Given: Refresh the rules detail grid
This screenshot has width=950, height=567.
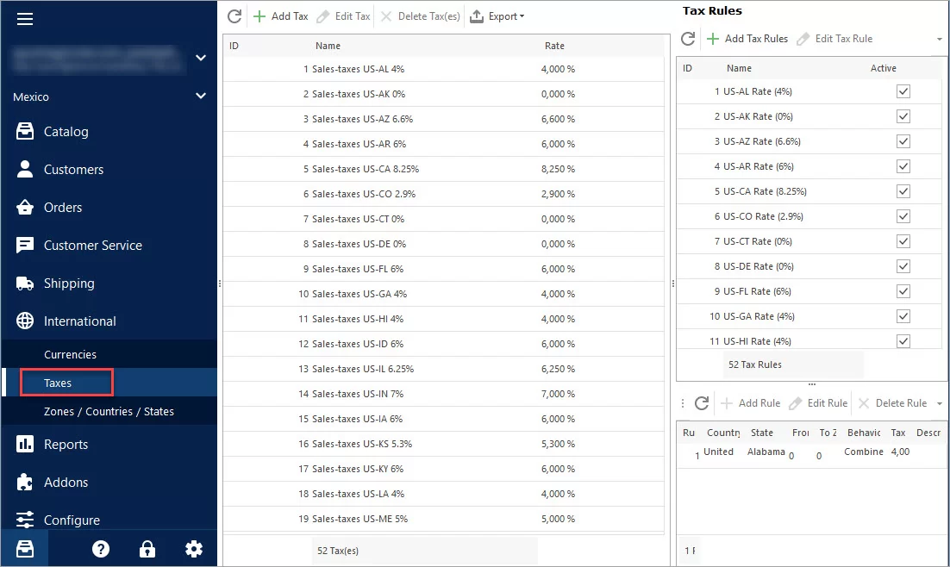Looking at the screenshot, I should pos(702,403).
